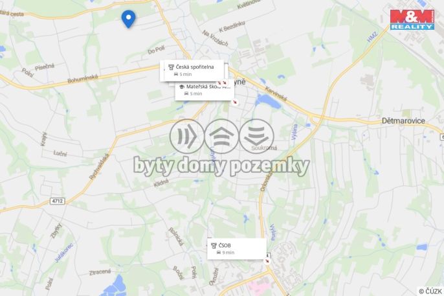
Task: Click the bank icon beside Česká spořitelna
Action: tap(171, 67)
